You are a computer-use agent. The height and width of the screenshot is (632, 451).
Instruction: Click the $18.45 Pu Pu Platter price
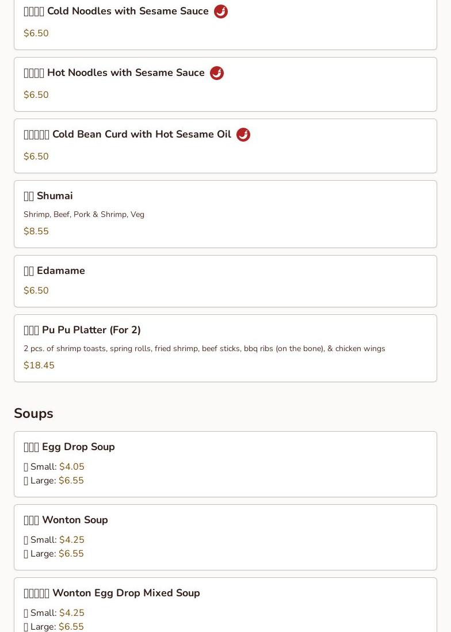39,366
